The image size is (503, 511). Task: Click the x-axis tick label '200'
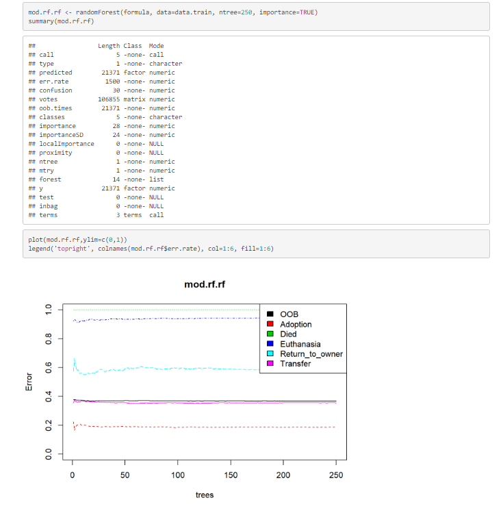tap(283, 475)
